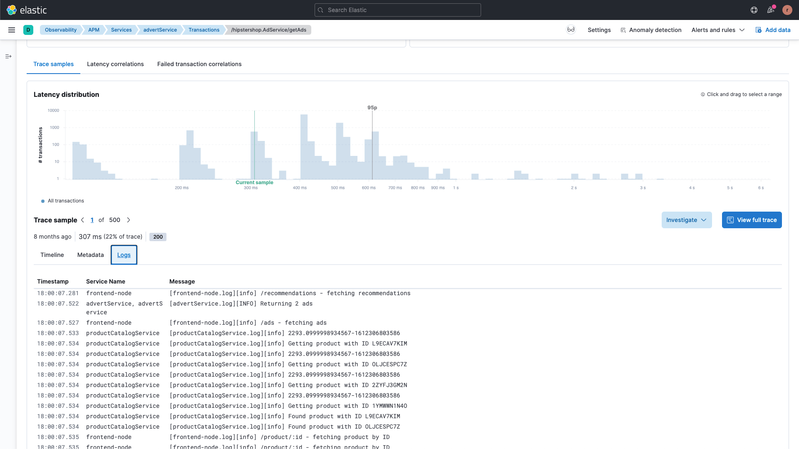Screen dimensions: 799x449
Task: Click log 'Found product with ID L9ECAV7KIM'
Action: 285,416
